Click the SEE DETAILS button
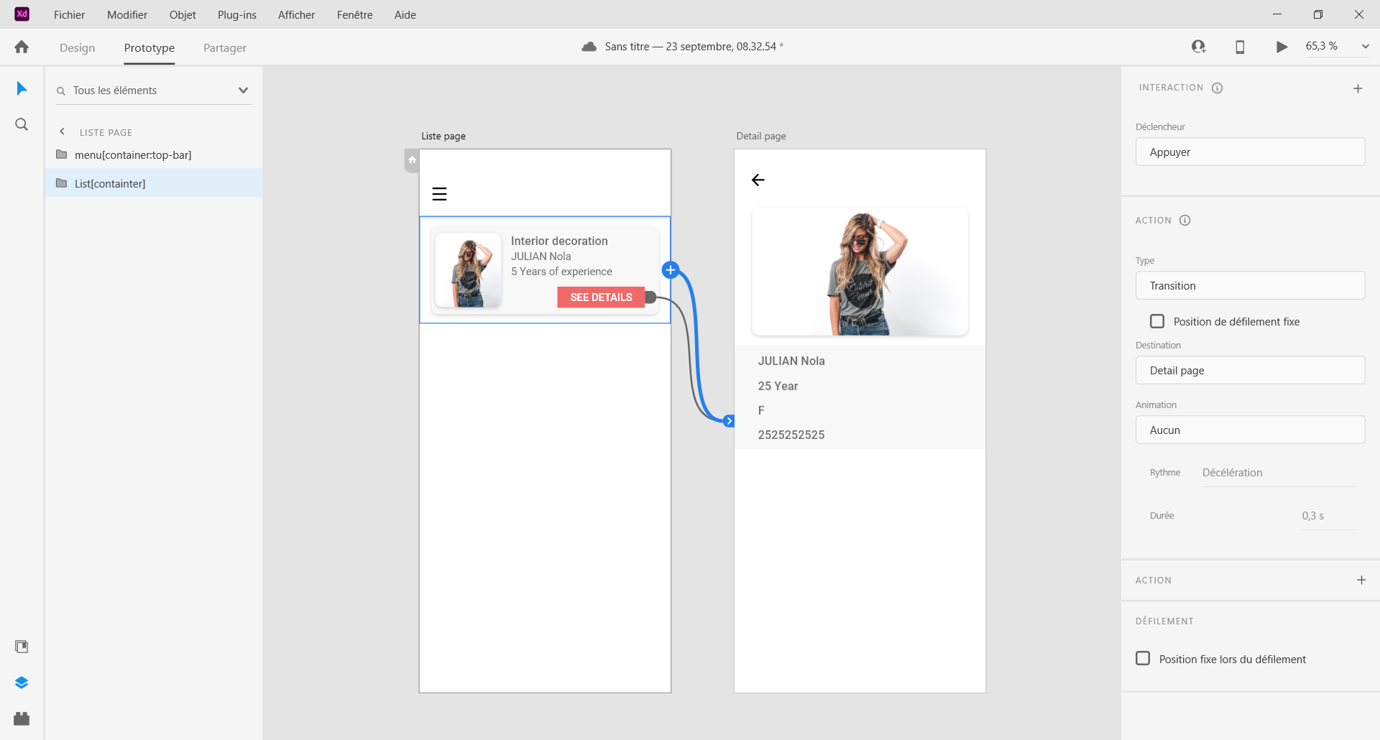1380x740 pixels. pos(601,297)
